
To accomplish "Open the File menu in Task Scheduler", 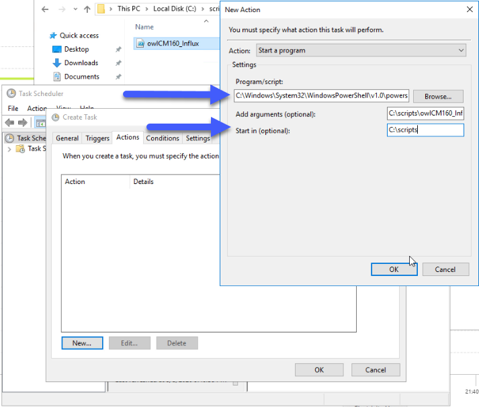I will click(x=13, y=108).
